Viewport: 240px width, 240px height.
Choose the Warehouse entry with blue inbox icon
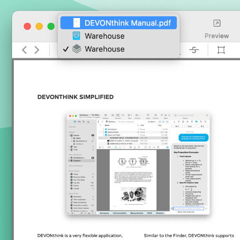(x=104, y=36)
